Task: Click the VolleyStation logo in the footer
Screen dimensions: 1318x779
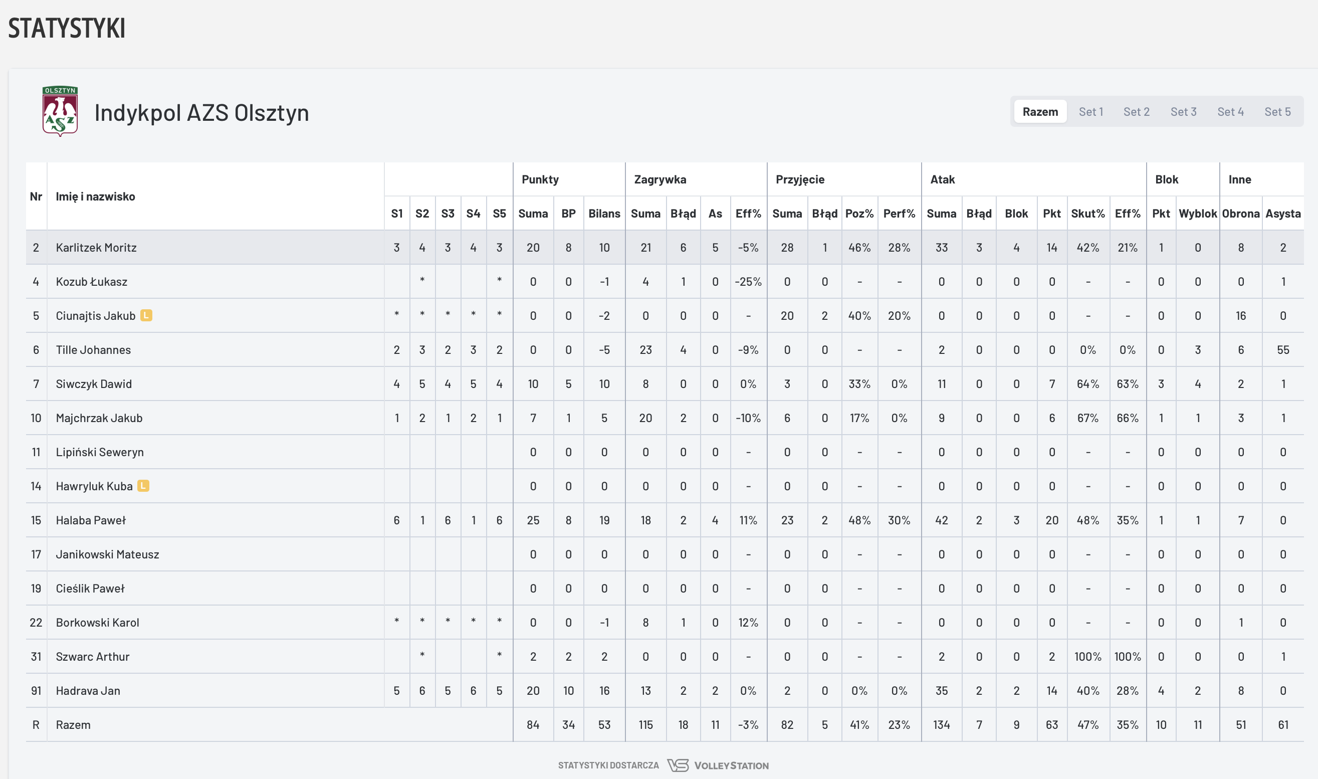Action: pyautogui.click(x=718, y=765)
